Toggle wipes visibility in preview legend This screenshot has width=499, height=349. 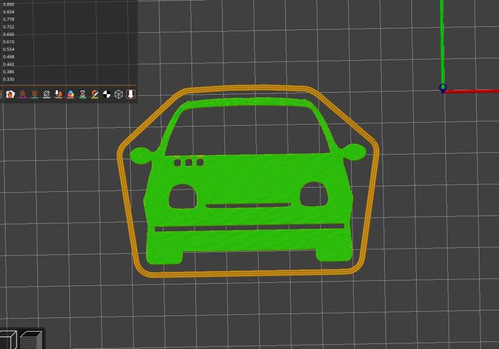point(11,94)
